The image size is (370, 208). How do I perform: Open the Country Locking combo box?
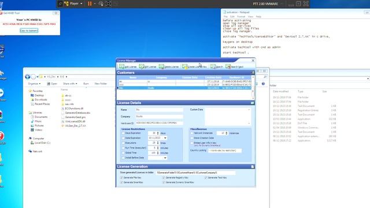pyautogui.click(x=225, y=150)
